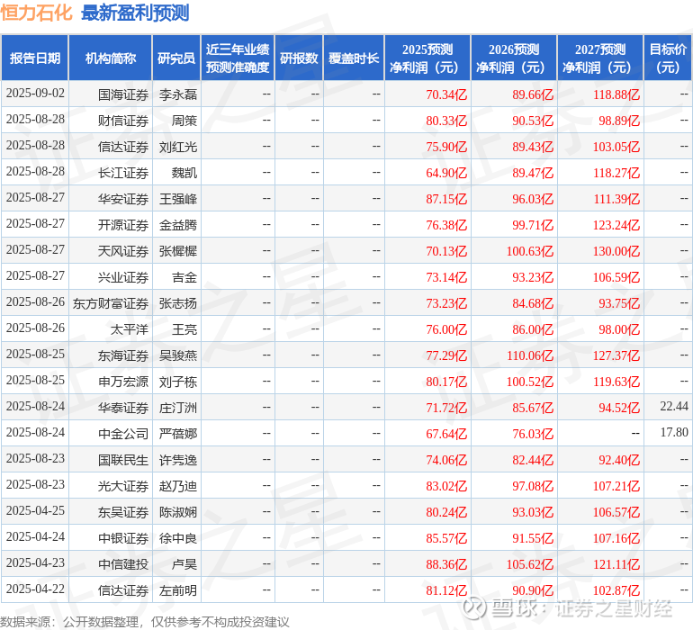Click 兴业证券 institution name
Screen dimensions: 693x630
(x=123, y=277)
